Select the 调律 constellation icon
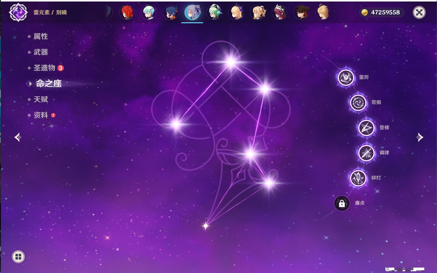 366,153
